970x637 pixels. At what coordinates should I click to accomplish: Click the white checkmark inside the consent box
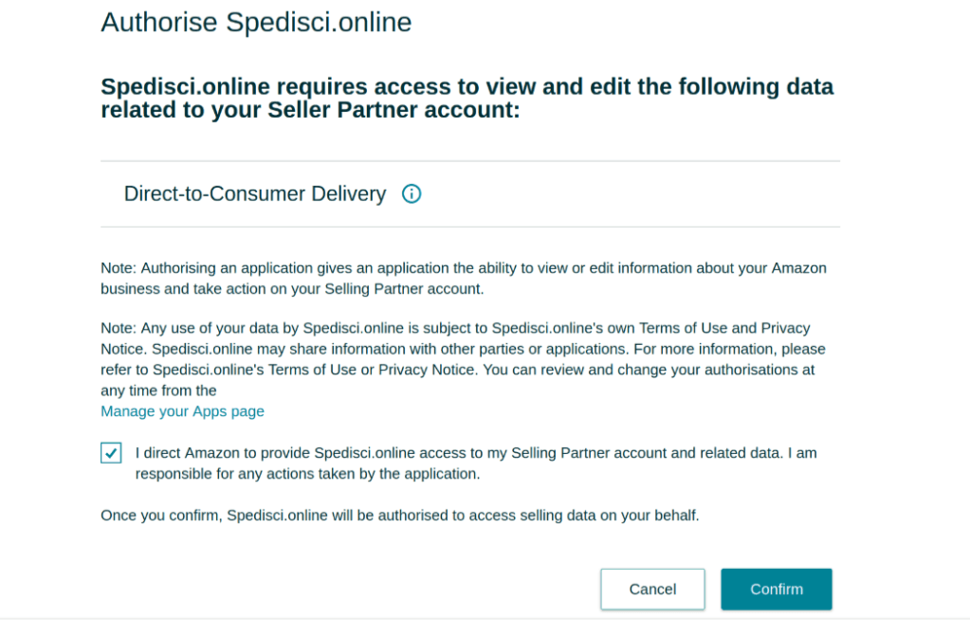pyautogui.click(x=112, y=454)
